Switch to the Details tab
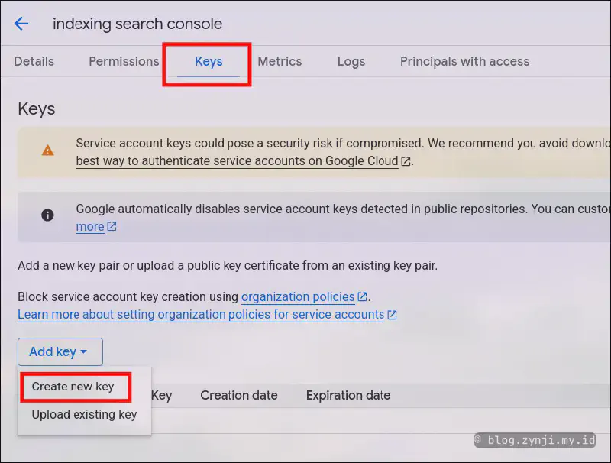 34,61
